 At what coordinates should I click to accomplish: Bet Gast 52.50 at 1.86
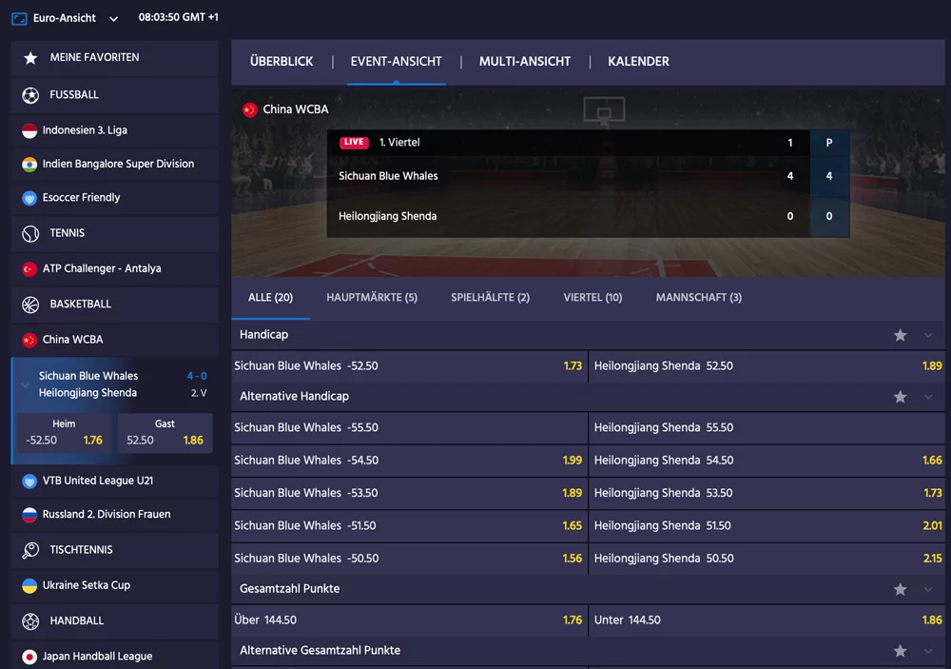click(165, 433)
